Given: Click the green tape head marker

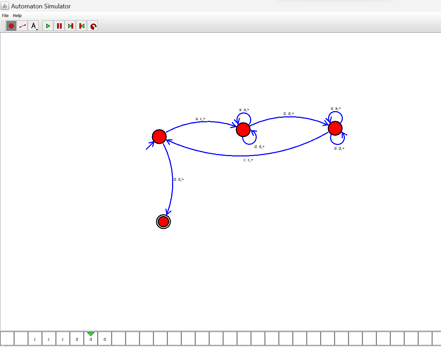Looking at the screenshot, I should [x=90, y=334].
